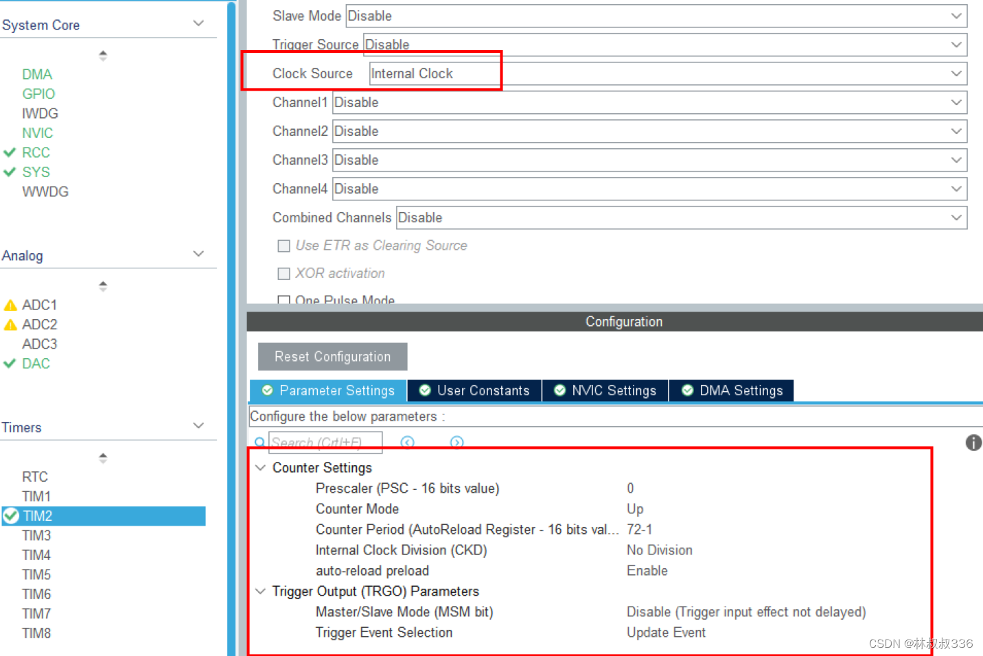983x656 pixels.
Task: Select ADC3 in the Analog list
Action: (x=40, y=344)
